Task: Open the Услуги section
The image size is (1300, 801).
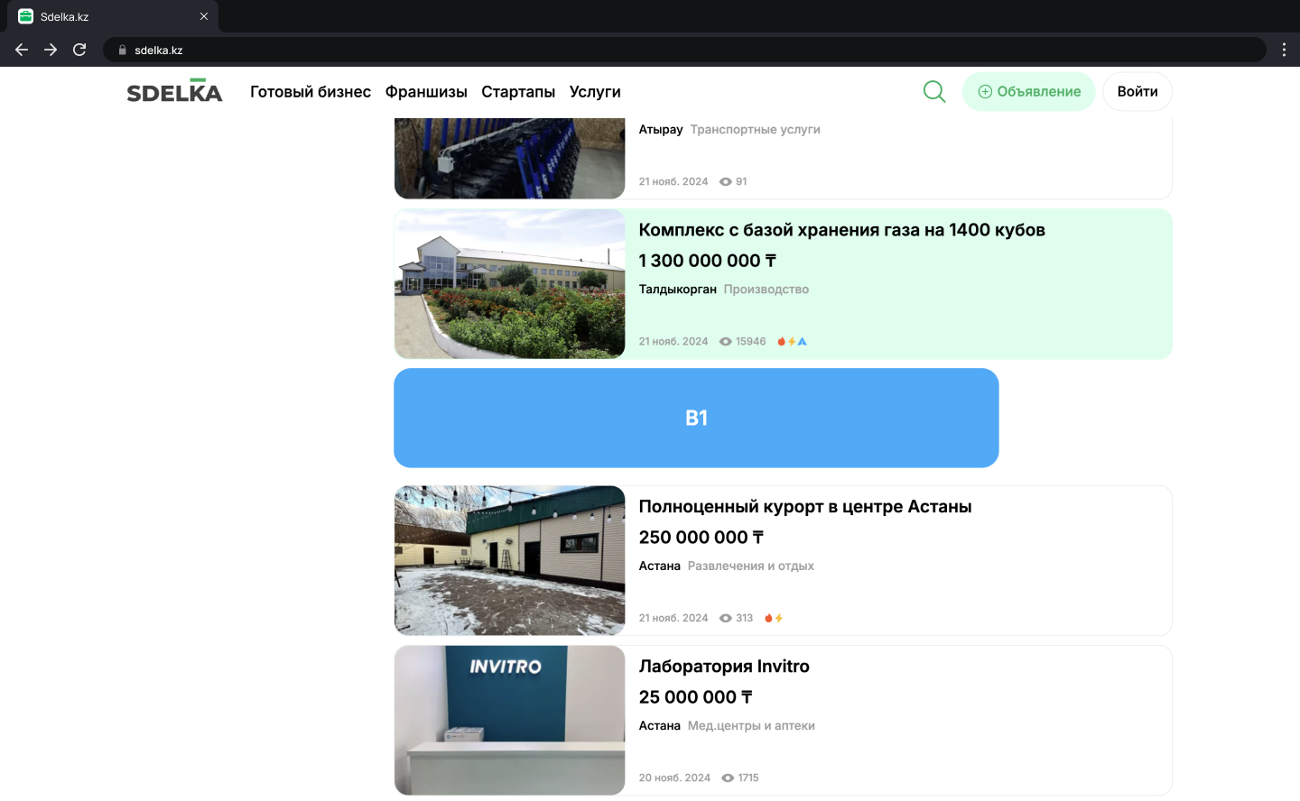Action: click(595, 92)
